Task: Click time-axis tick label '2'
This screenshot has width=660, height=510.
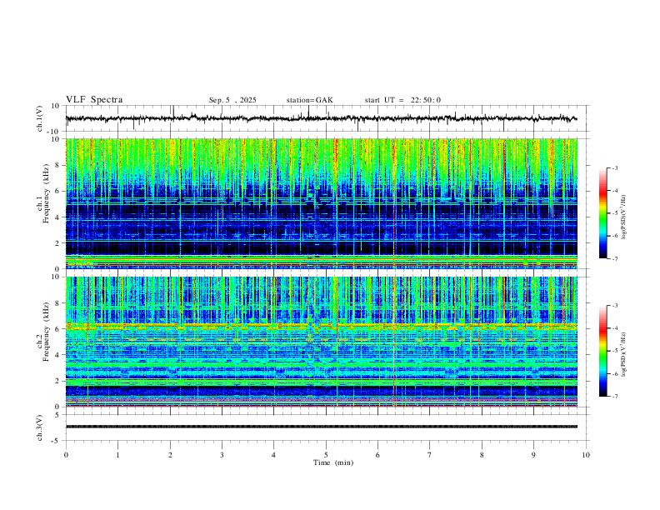Action: 170,455
